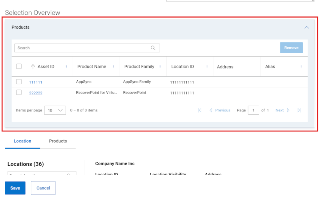320x201 pixels.
Task: Jump to the last page icon
Action: [x=299, y=110]
